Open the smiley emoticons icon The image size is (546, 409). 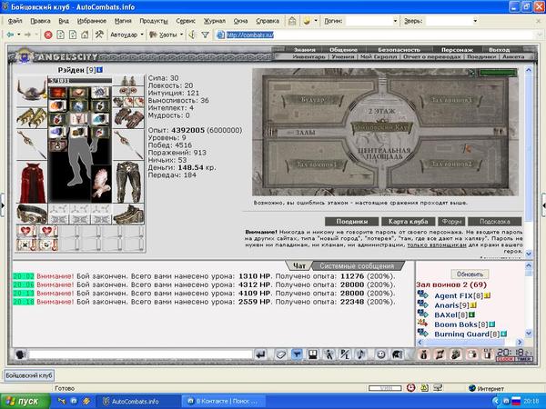click(380, 354)
